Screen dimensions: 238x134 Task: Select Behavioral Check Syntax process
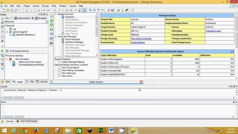(x=30, y=62)
